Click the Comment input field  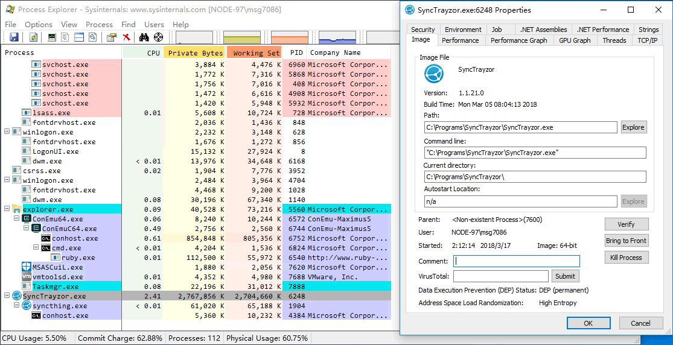pyautogui.click(x=516, y=261)
